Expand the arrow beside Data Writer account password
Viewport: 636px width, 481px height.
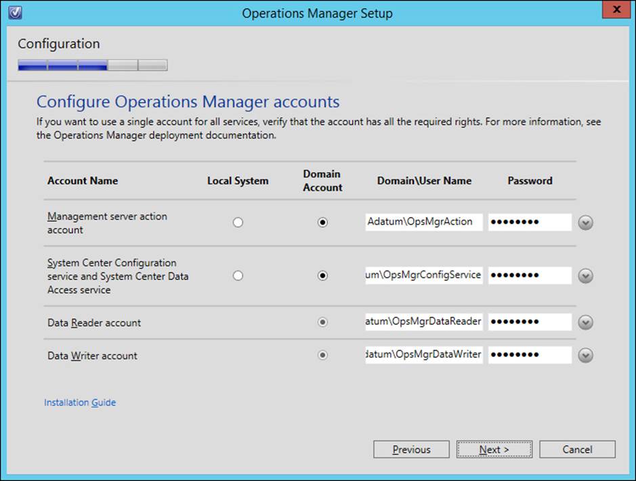(585, 355)
